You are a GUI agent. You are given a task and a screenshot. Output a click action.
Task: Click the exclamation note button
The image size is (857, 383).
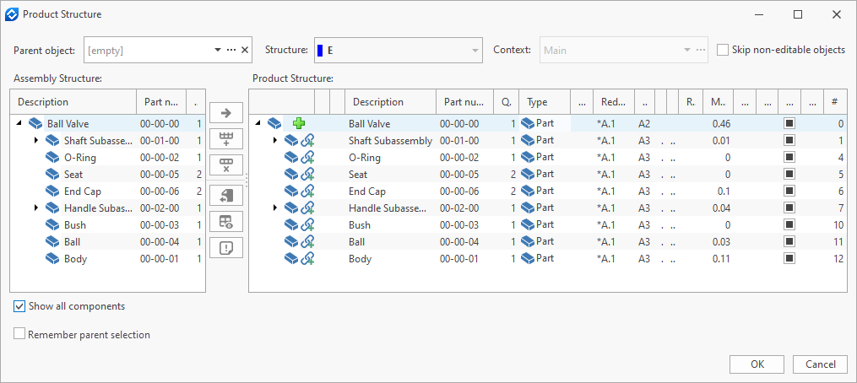point(225,248)
